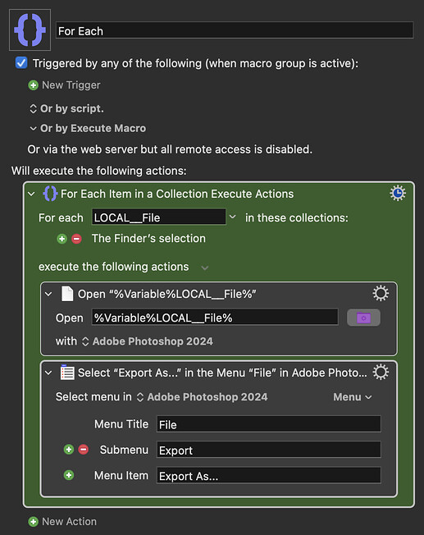Open the LOCAL__File variable dropdown arrow
This screenshot has height=535, width=424.
(x=233, y=217)
